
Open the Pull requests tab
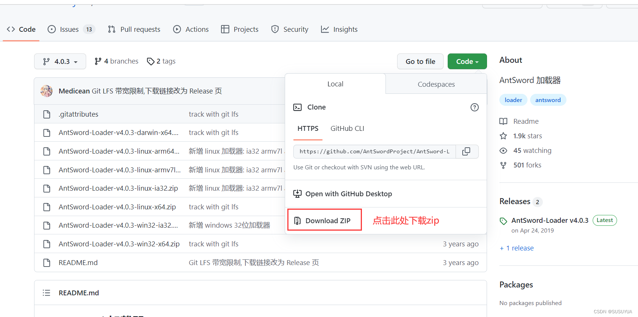click(134, 29)
